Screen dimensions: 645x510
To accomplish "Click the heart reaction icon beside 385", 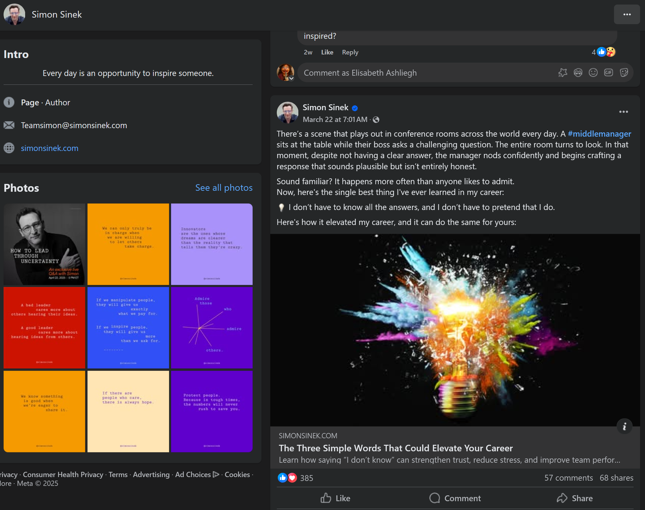I will (x=292, y=478).
